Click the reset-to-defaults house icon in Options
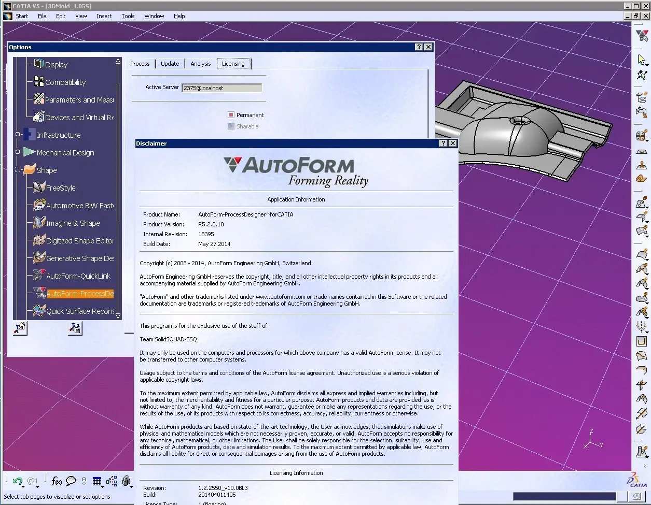The height and width of the screenshot is (505, 651). [x=20, y=328]
